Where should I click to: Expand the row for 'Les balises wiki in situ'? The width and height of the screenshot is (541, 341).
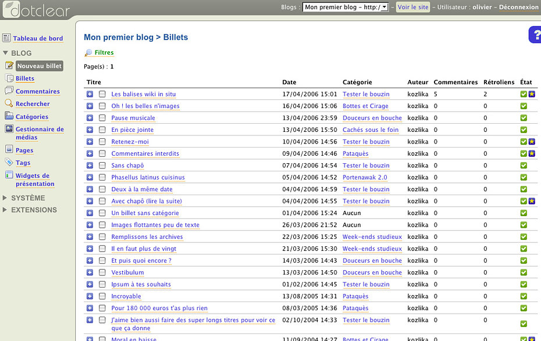90,94
